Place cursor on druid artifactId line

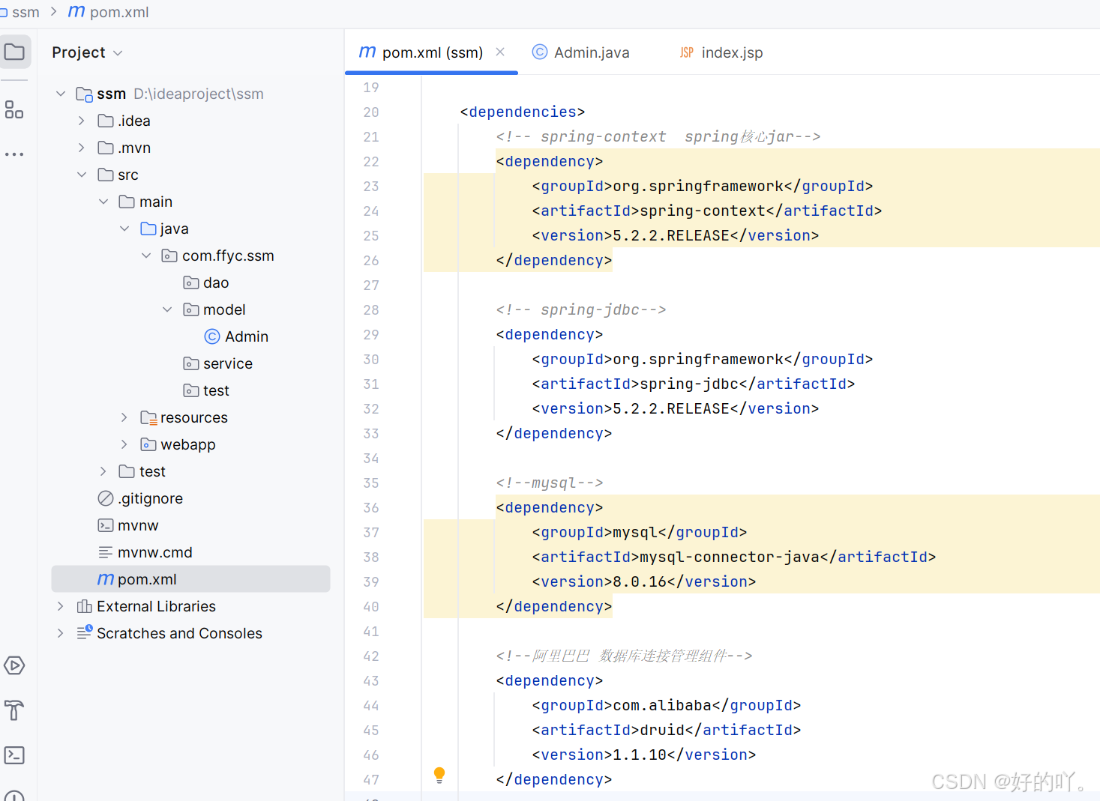[667, 730]
